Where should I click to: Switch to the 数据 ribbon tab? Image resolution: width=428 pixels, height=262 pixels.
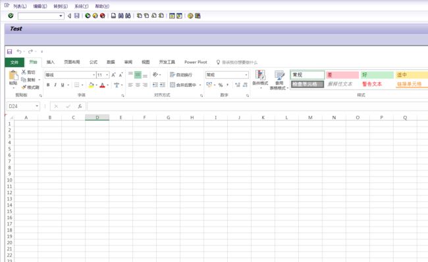(x=111, y=63)
